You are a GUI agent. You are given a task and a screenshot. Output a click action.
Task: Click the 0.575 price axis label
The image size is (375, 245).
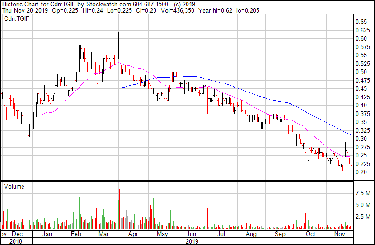click(x=363, y=47)
